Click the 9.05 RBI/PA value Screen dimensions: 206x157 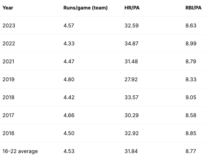pos(191,97)
